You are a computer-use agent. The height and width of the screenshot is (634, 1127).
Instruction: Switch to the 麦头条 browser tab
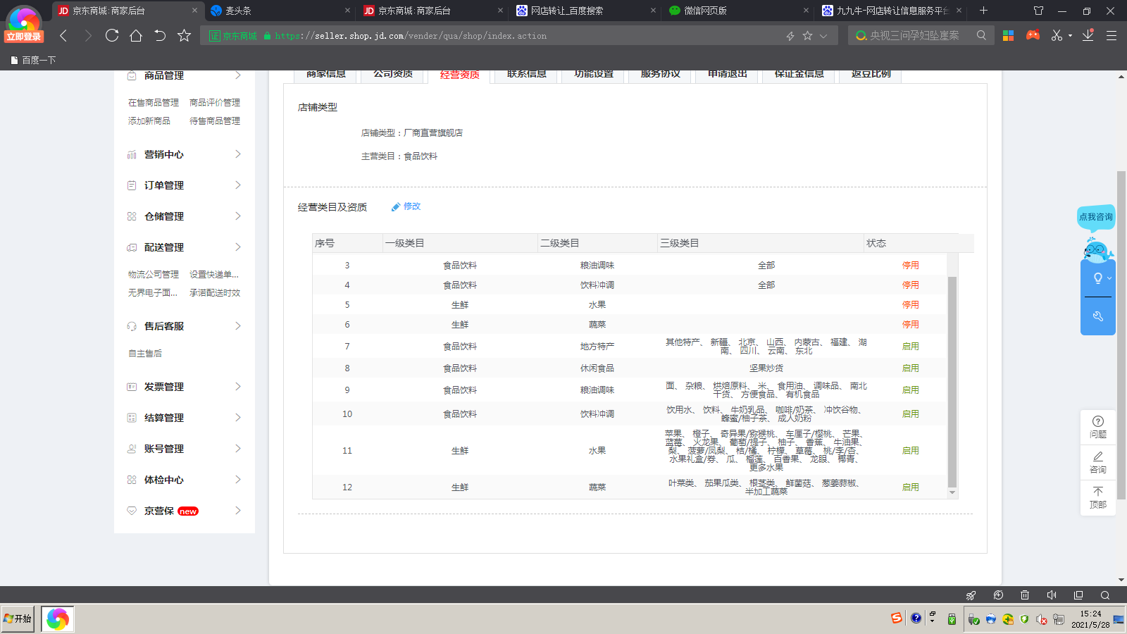280,11
